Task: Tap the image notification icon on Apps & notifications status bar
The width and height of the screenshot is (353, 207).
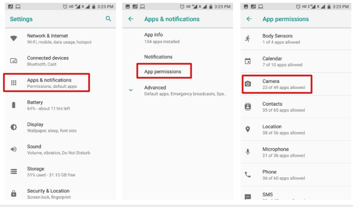Action: coord(128,7)
